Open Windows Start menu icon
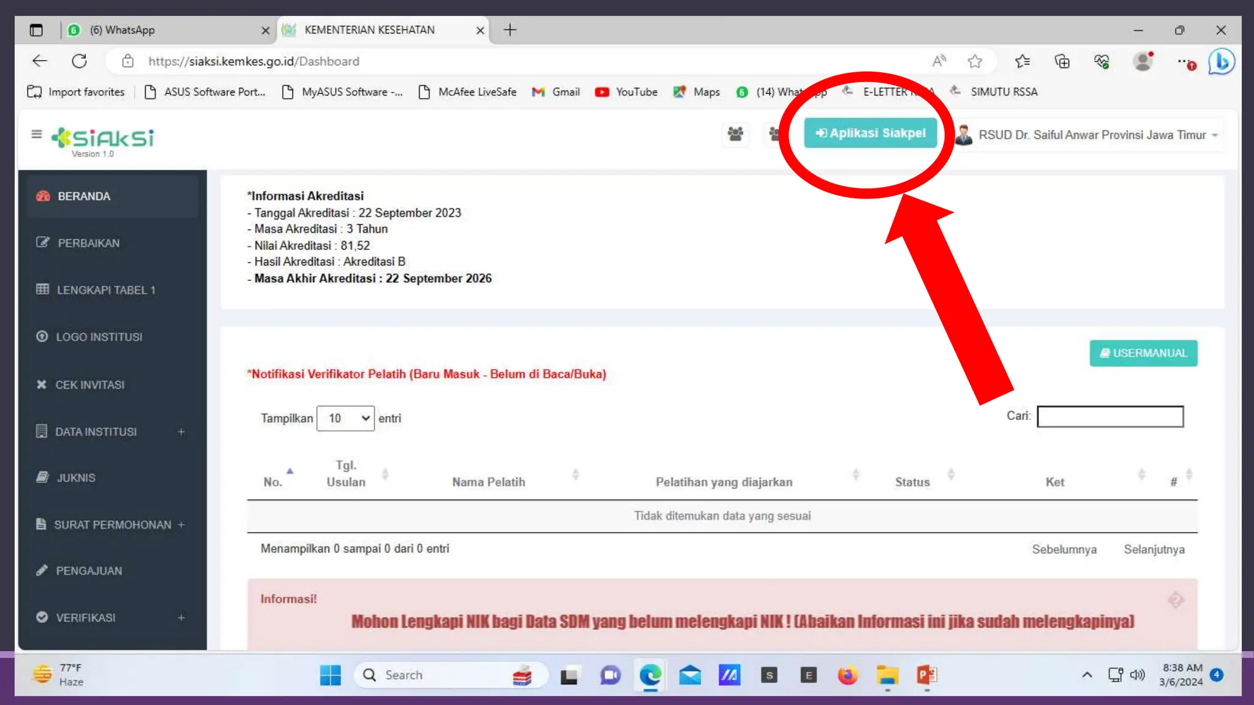The width and height of the screenshot is (1254, 705). pos(330,675)
